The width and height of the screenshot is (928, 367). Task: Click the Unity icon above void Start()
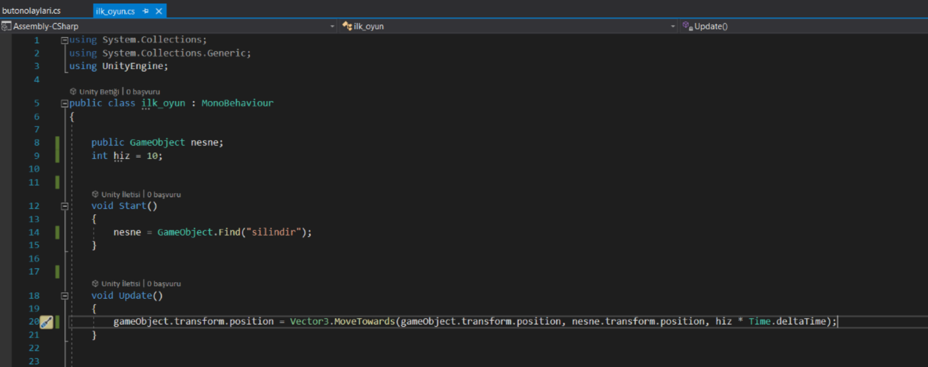[x=95, y=194]
